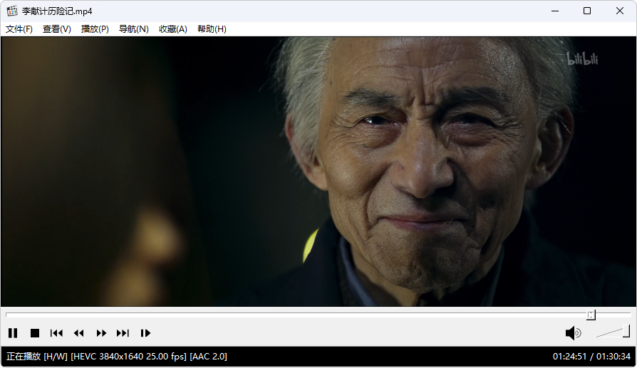Pause the video playback

13,333
